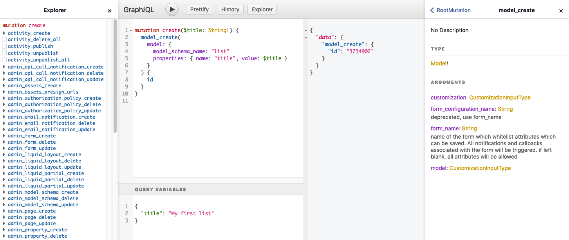The image size is (569, 240).
Task: Expand the admin_page_create tree entry
Action: [4, 211]
